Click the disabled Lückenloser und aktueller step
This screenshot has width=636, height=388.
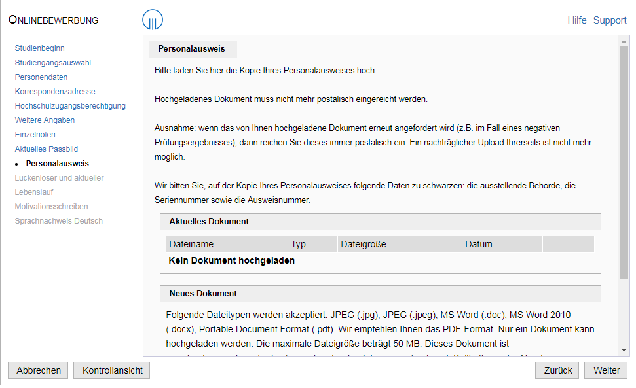point(59,178)
